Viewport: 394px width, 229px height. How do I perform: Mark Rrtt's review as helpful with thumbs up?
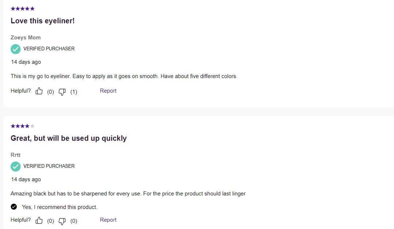(x=39, y=220)
